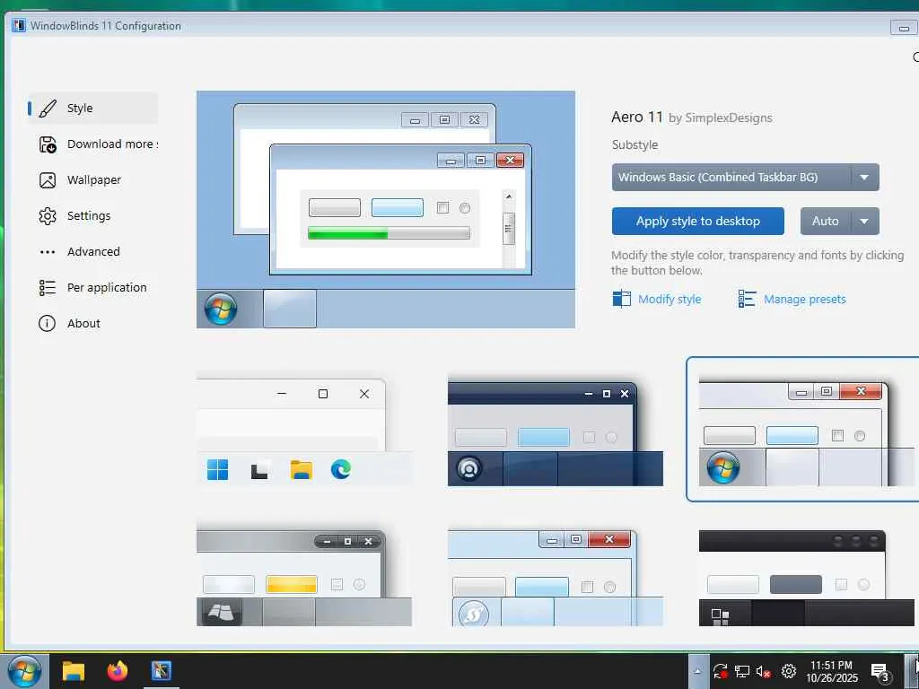Click the Auto button
Screen dimensions: 919x689
(x=826, y=221)
